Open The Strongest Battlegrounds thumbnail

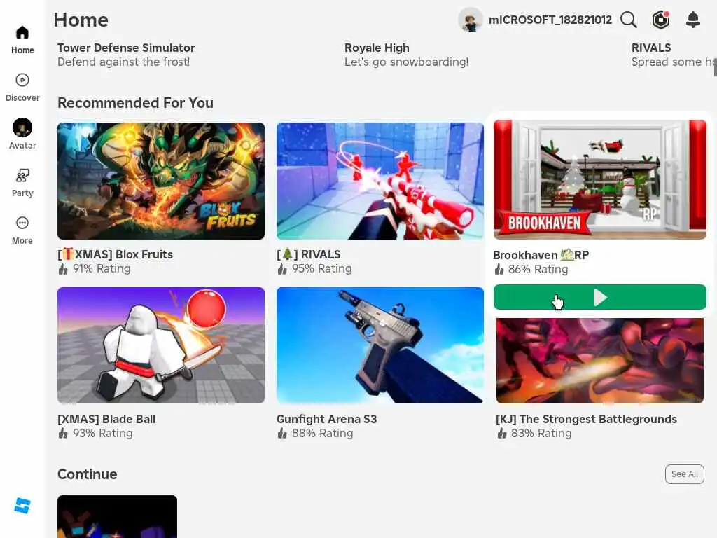tap(600, 361)
